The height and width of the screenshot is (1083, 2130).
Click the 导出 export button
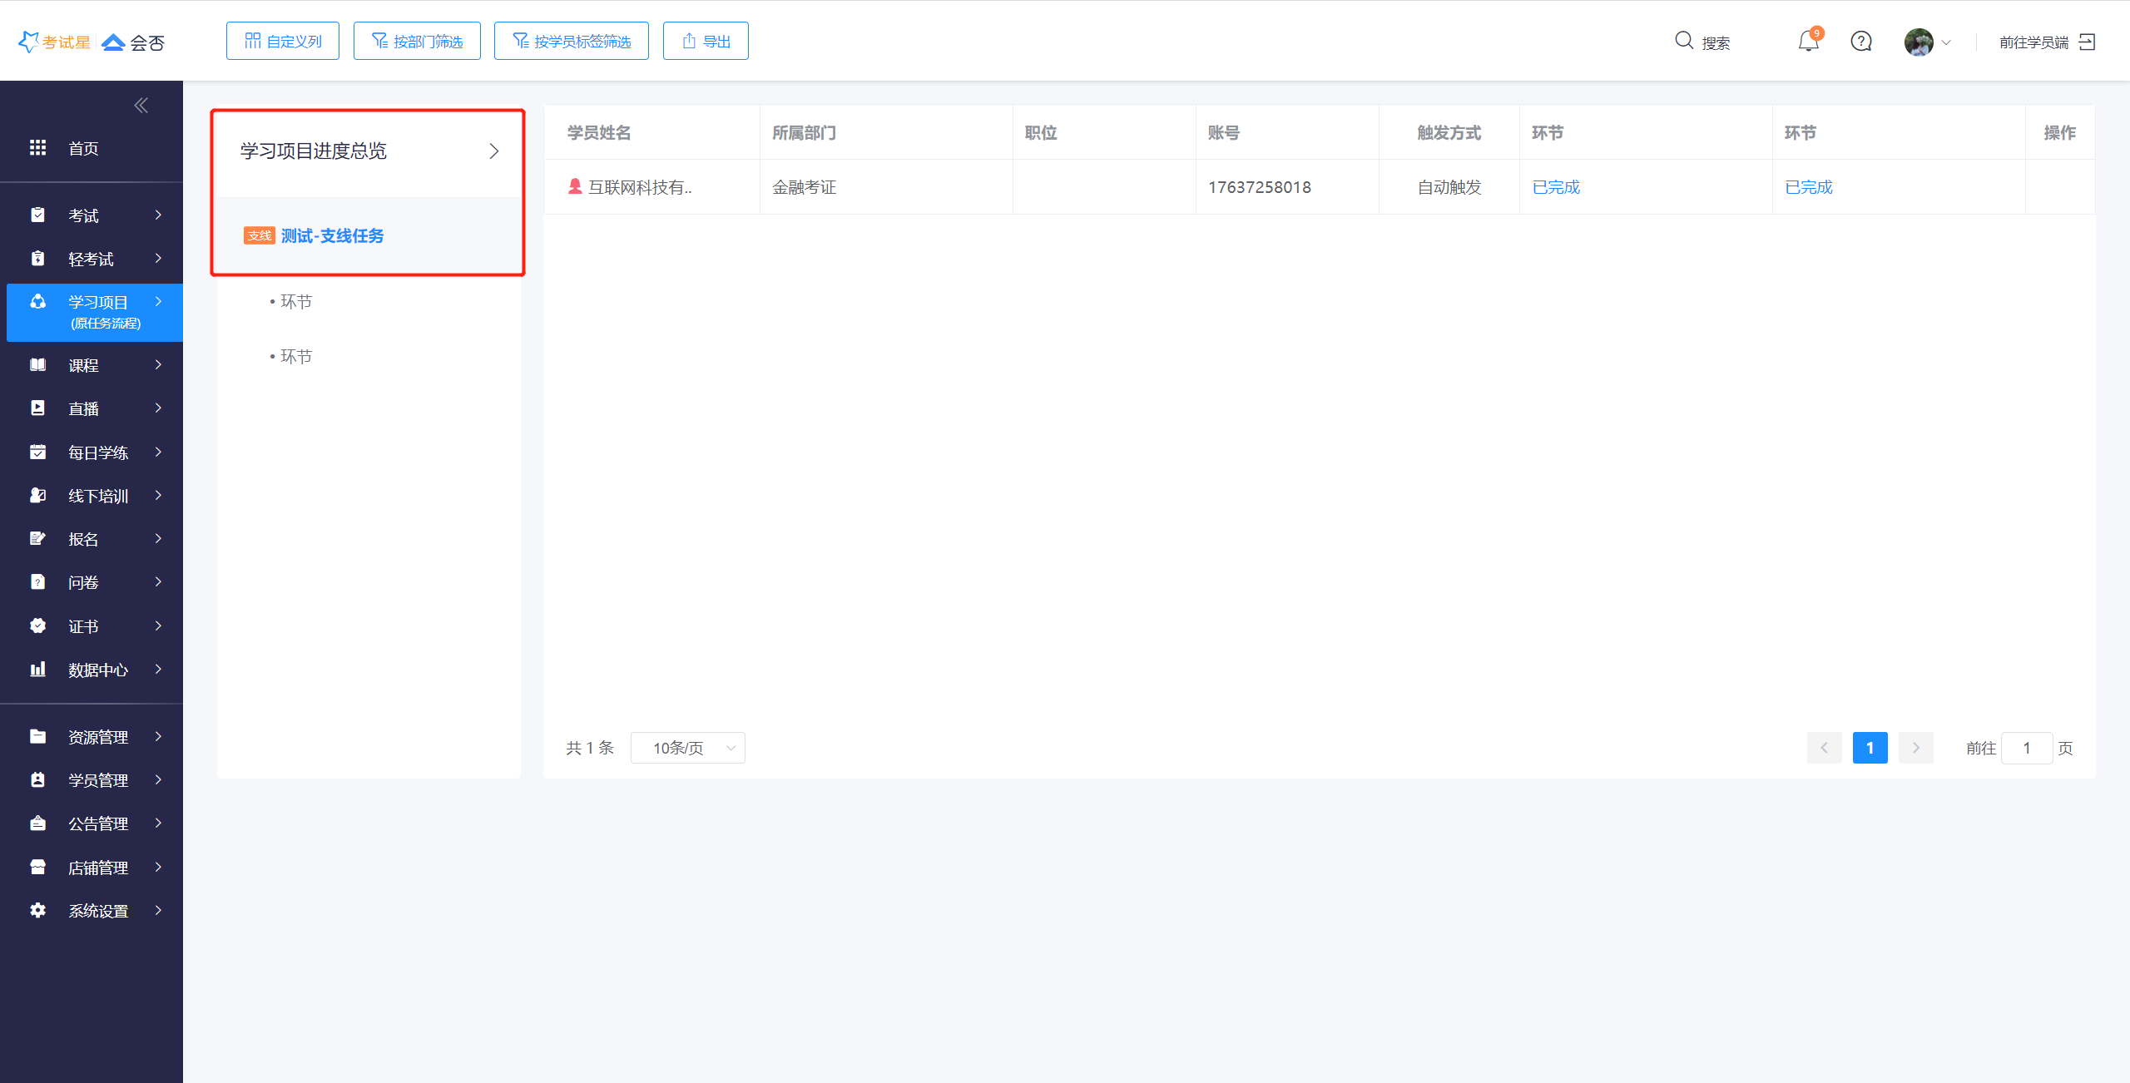pyautogui.click(x=706, y=42)
